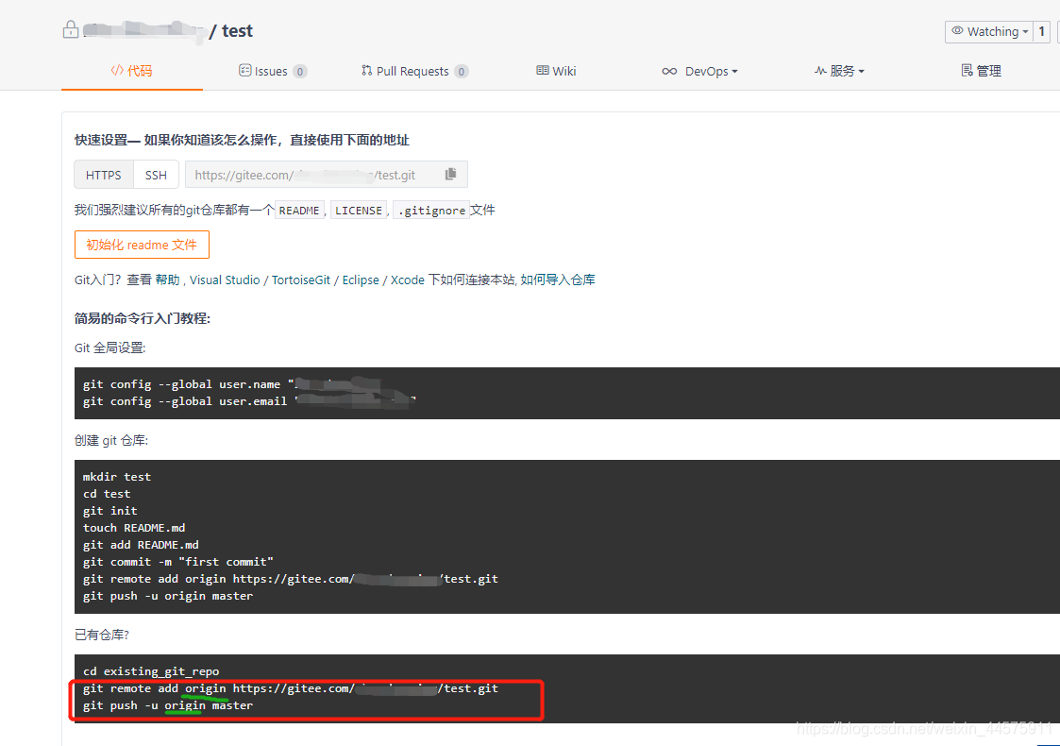This screenshot has height=746, width=1060.
Task: Open the 管理 tab
Action: pyautogui.click(x=981, y=71)
